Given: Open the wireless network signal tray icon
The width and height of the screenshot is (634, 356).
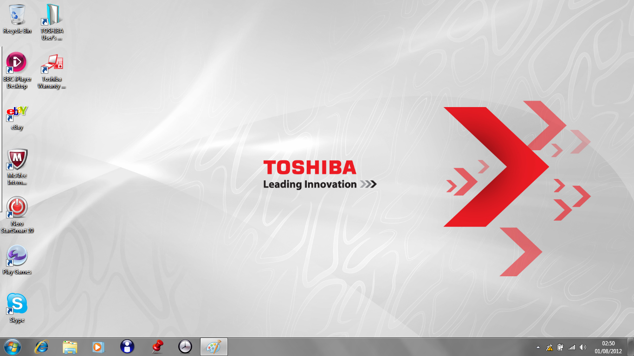Looking at the screenshot, I should (572, 347).
